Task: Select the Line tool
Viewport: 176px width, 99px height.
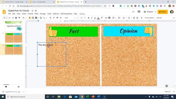Action: (x=44, y=18)
